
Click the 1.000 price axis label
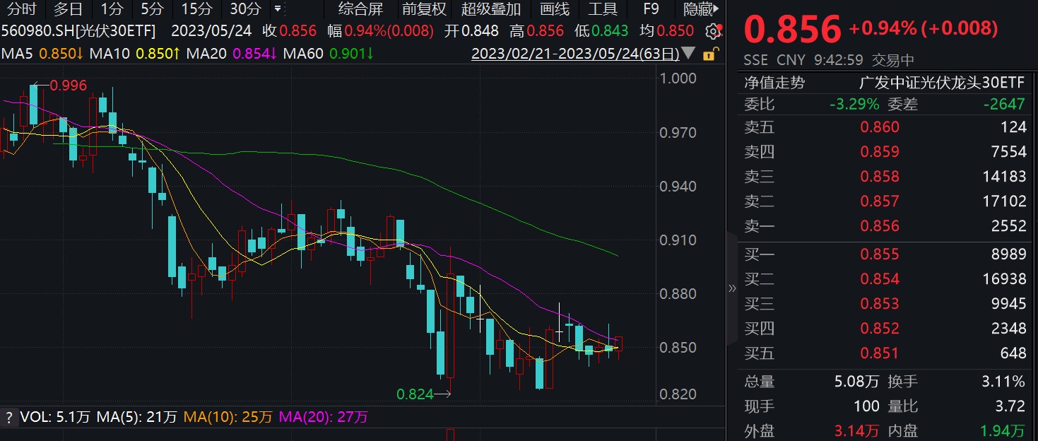point(678,78)
